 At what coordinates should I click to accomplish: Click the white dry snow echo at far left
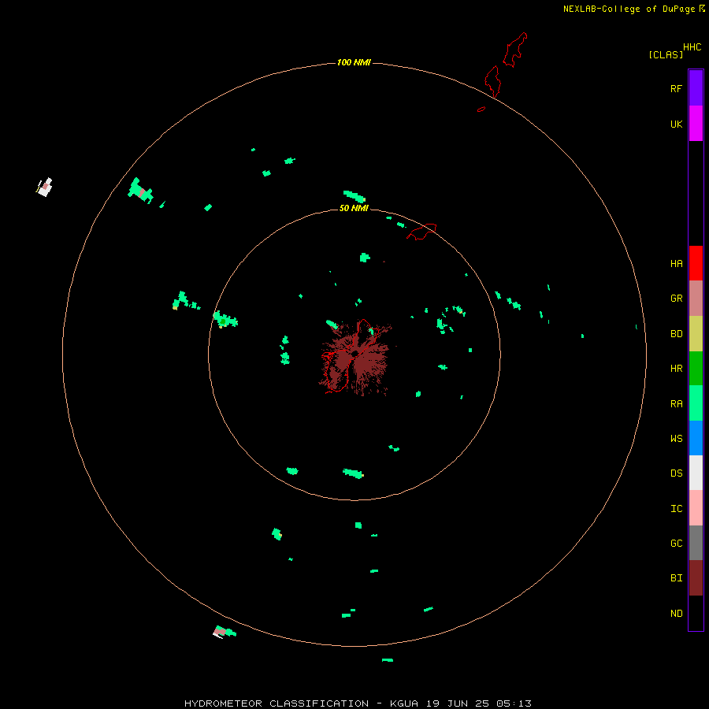pos(44,187)
